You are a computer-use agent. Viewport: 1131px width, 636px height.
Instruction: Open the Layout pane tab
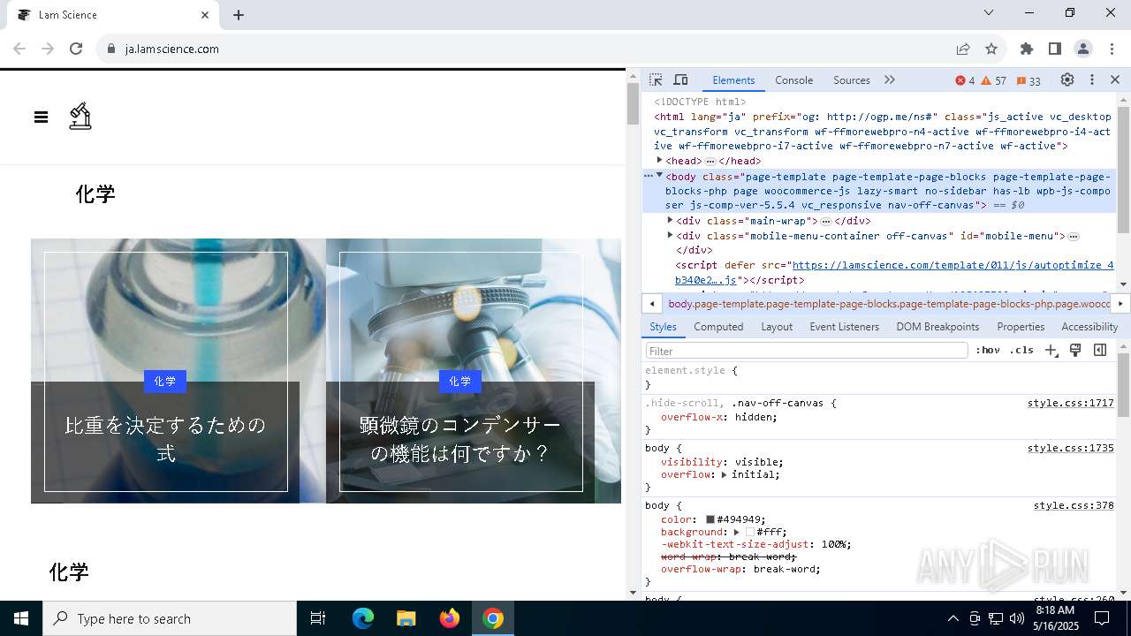point(777,327)
